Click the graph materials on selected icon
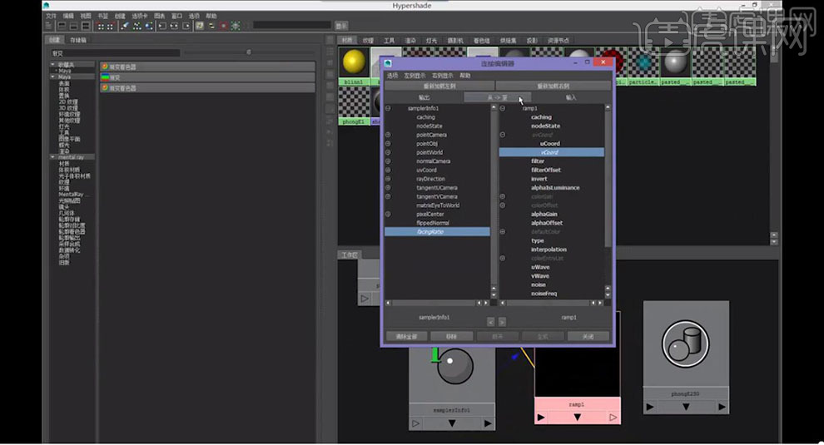824x445 pixels. 149,26
